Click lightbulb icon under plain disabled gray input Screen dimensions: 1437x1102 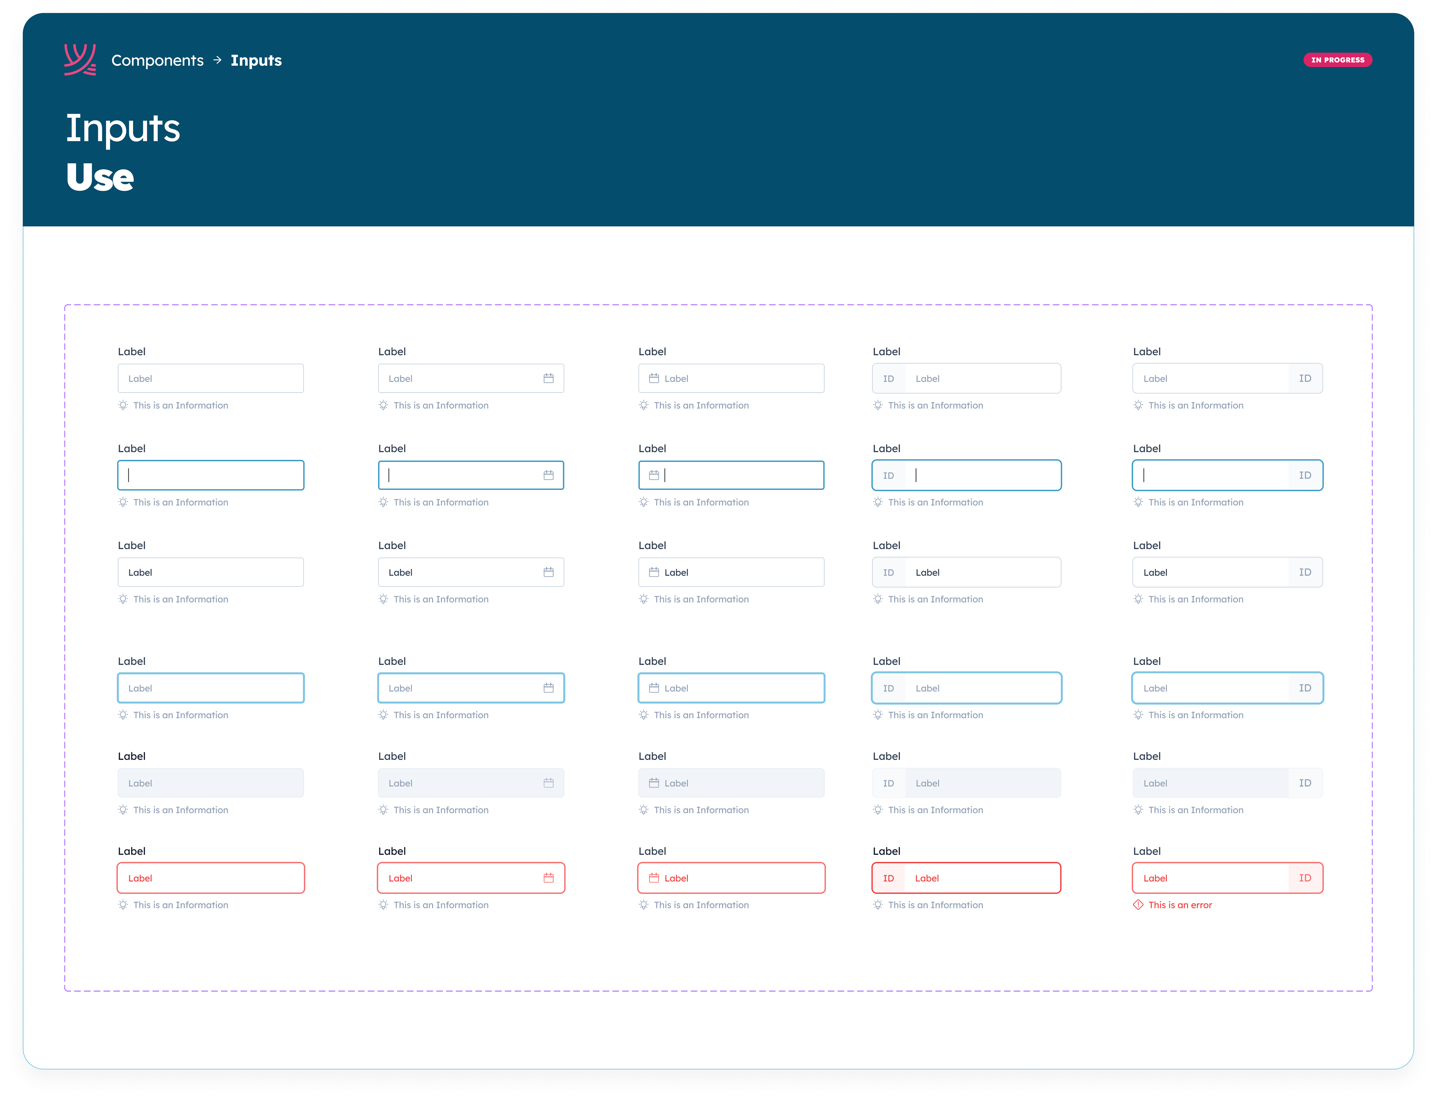point(123,810)
